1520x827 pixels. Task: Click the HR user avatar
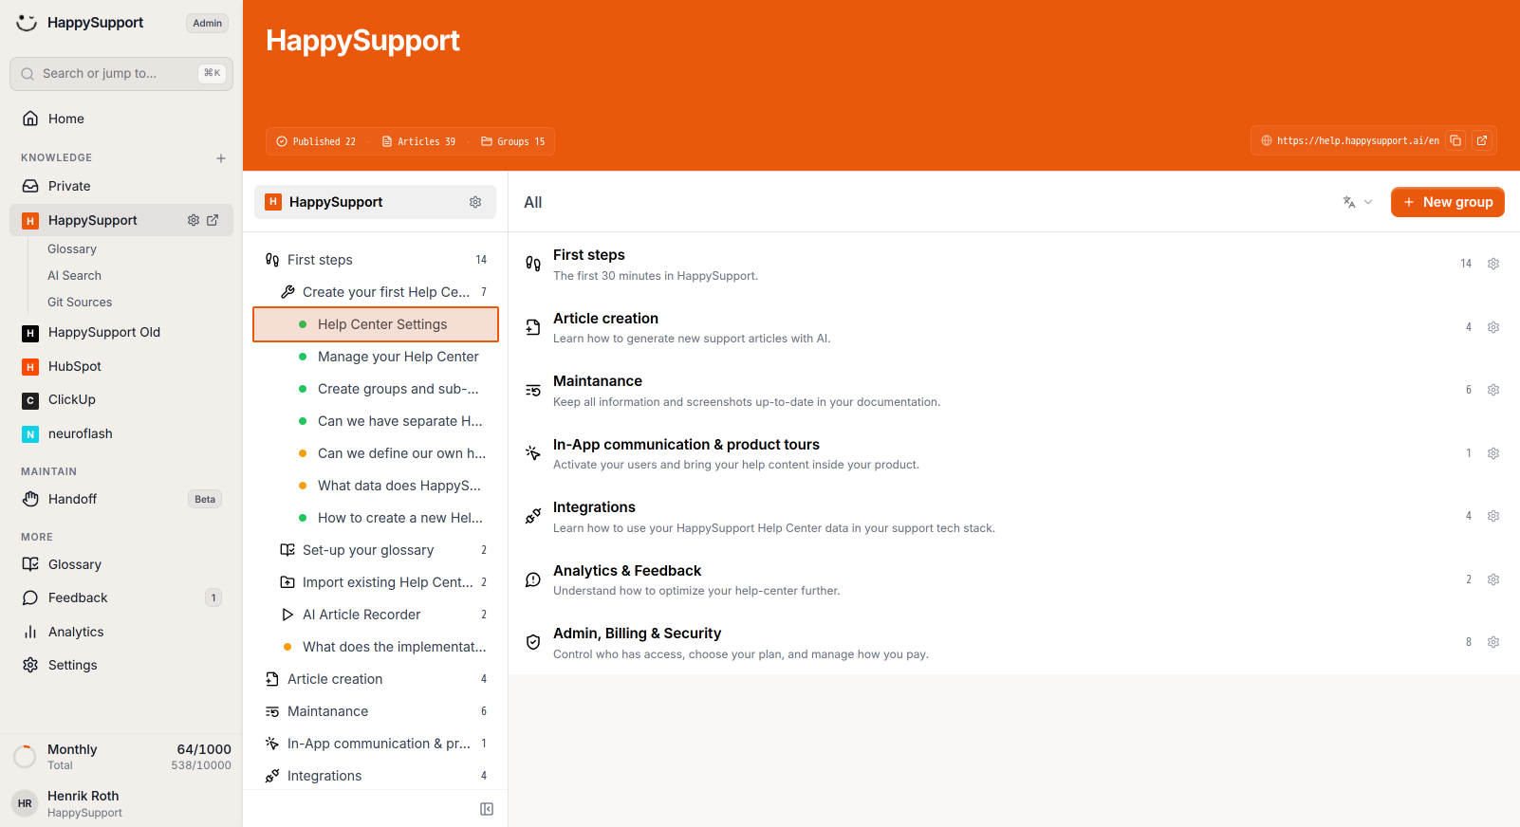pyautogui.click(x=25, y=803)
